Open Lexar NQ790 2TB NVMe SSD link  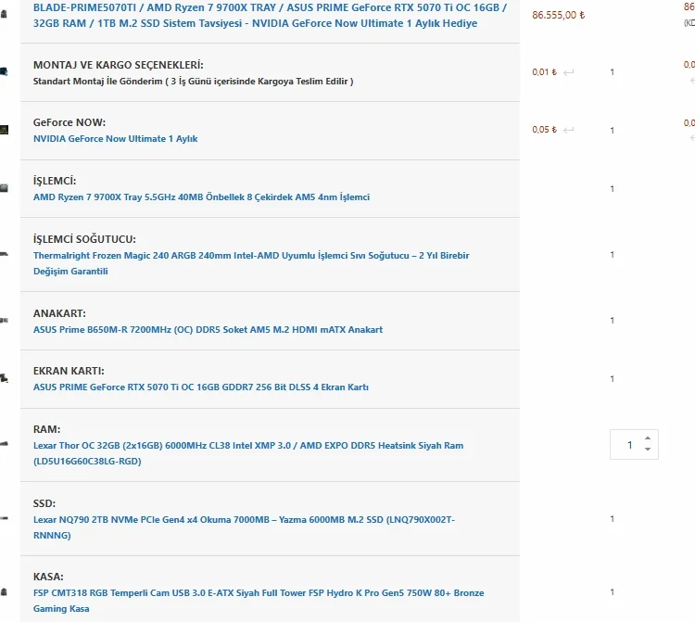[x=244, y=527]
